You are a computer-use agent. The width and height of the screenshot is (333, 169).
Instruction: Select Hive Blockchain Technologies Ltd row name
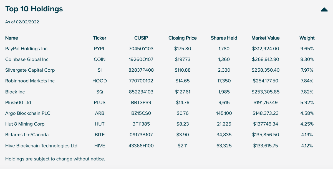pyautogui.click(x=41, y=146)
